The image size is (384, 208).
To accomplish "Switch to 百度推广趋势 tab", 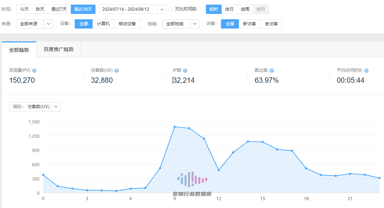I will point(59,50).
